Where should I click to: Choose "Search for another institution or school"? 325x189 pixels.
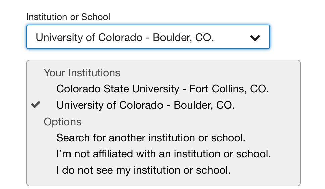(x=151, y=138)
